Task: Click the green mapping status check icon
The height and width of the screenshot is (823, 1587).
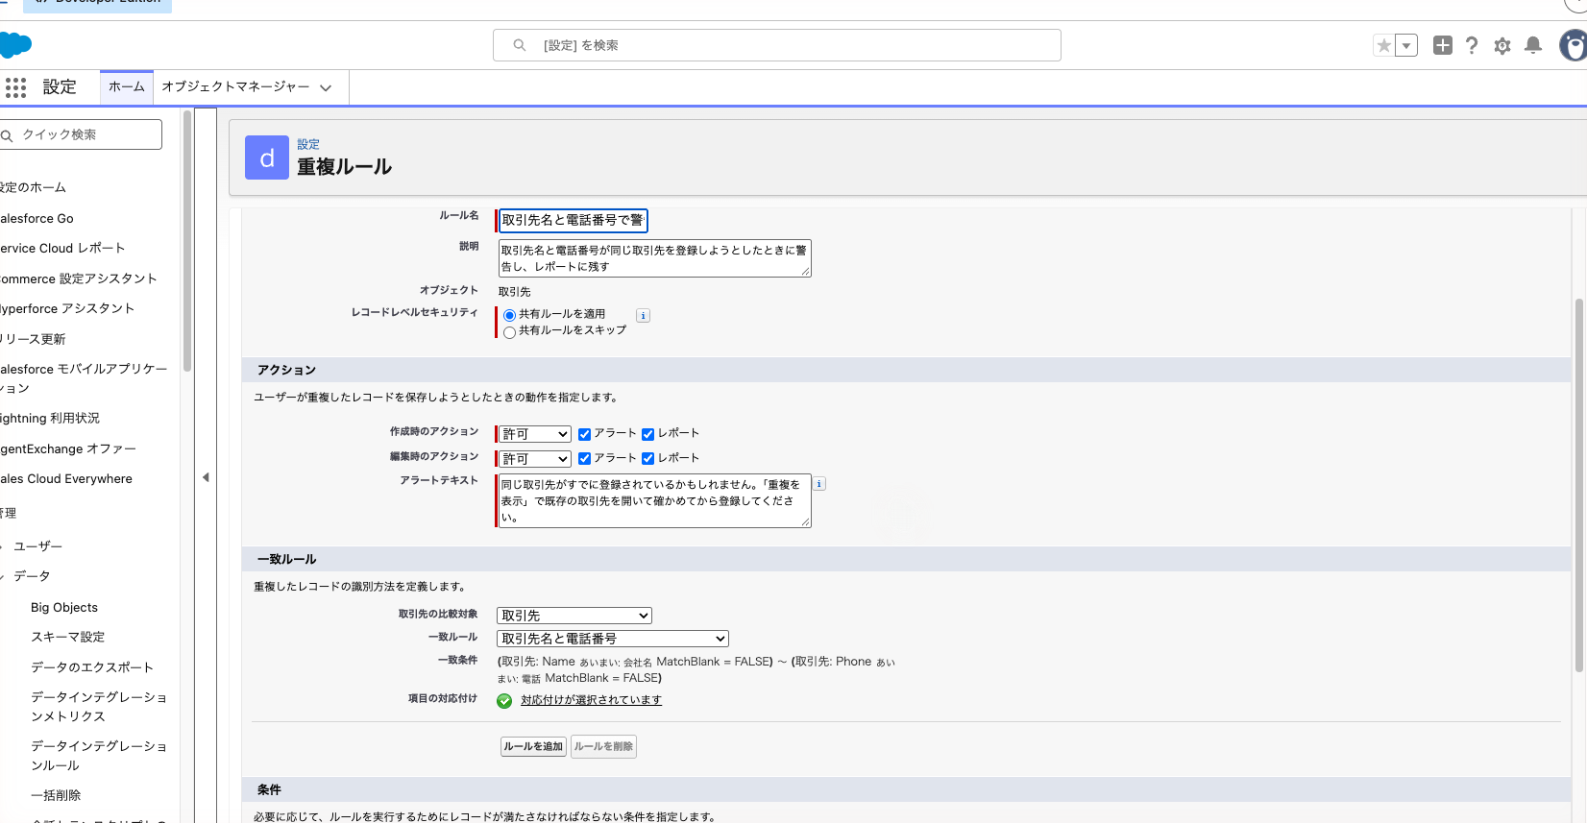Action: 504,701
